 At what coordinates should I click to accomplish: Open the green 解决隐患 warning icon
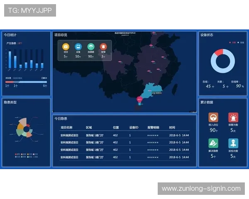pos(213,143)
